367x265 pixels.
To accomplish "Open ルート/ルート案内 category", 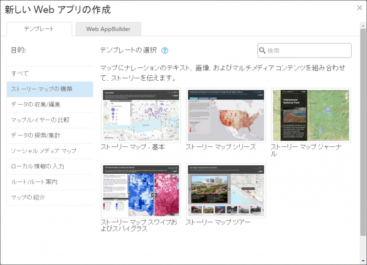I will [50, 182].
